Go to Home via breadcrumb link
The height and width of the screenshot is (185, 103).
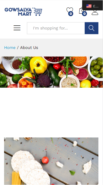(10, 48)
